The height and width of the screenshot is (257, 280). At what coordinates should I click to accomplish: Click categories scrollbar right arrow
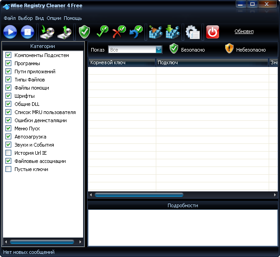[80, 242]
